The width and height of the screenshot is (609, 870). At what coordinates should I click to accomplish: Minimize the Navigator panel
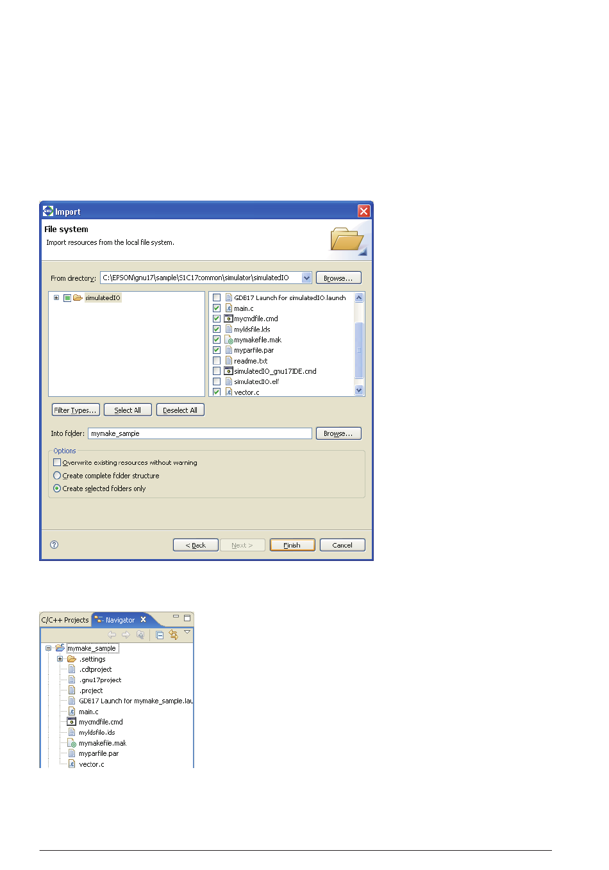pos(176,617)
